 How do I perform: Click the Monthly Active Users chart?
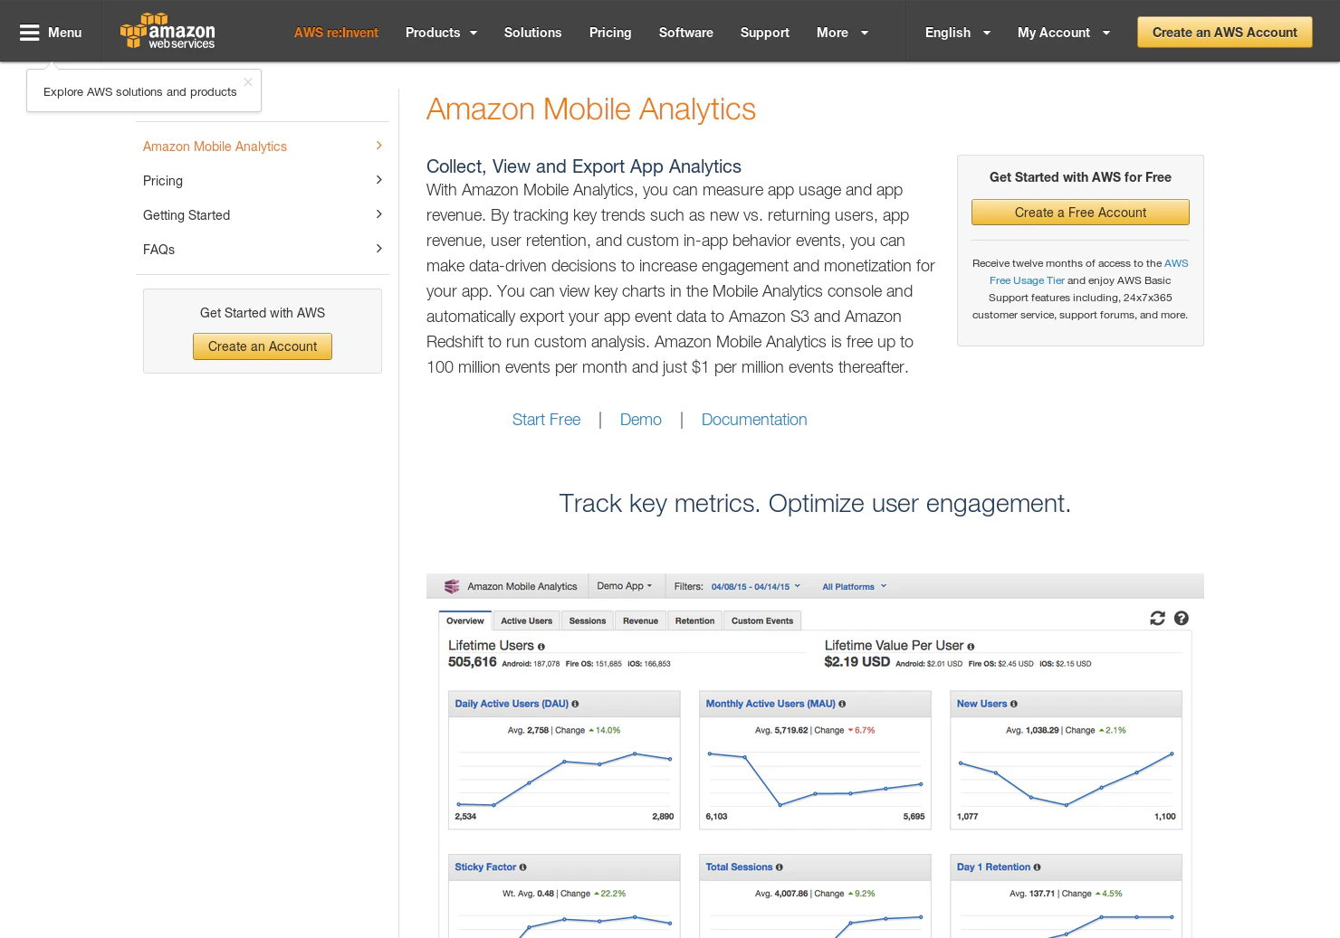(x=815, y=778)
